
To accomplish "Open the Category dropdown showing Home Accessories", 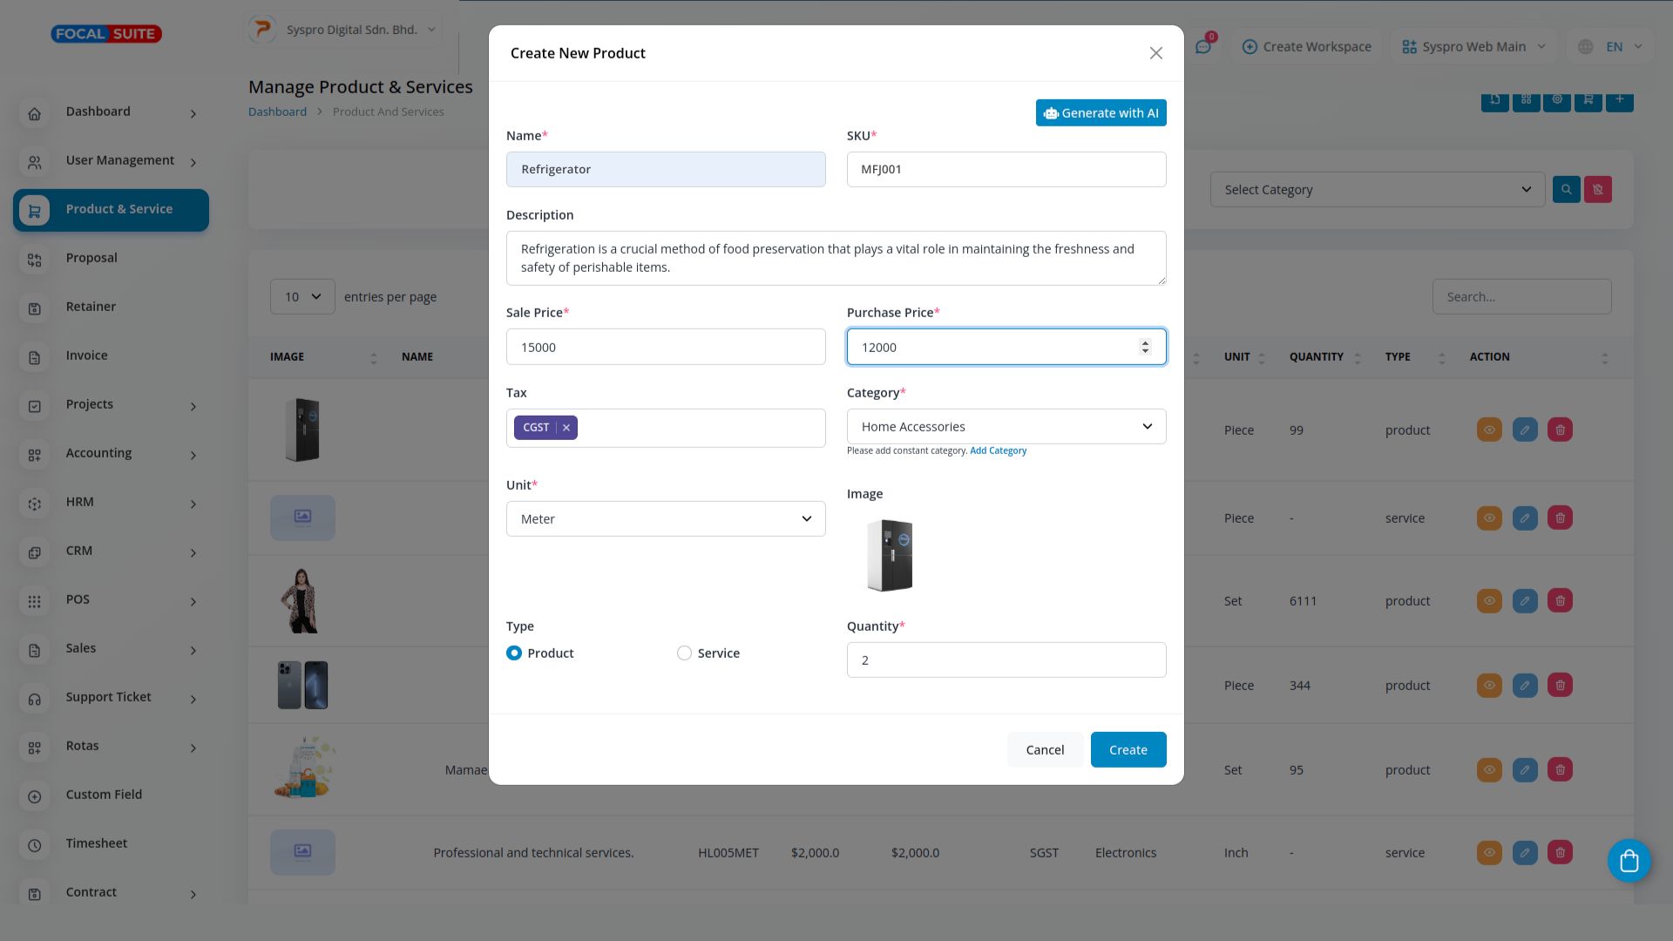I will click(1006, 427).
